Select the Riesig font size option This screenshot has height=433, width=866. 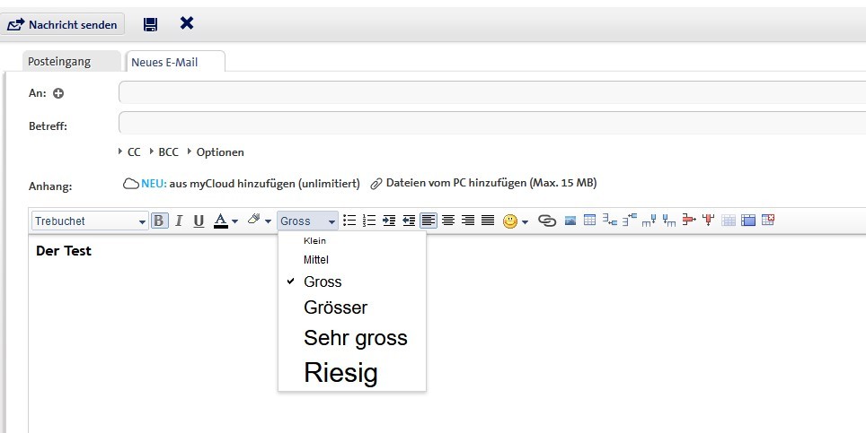(x=340, y=373)
